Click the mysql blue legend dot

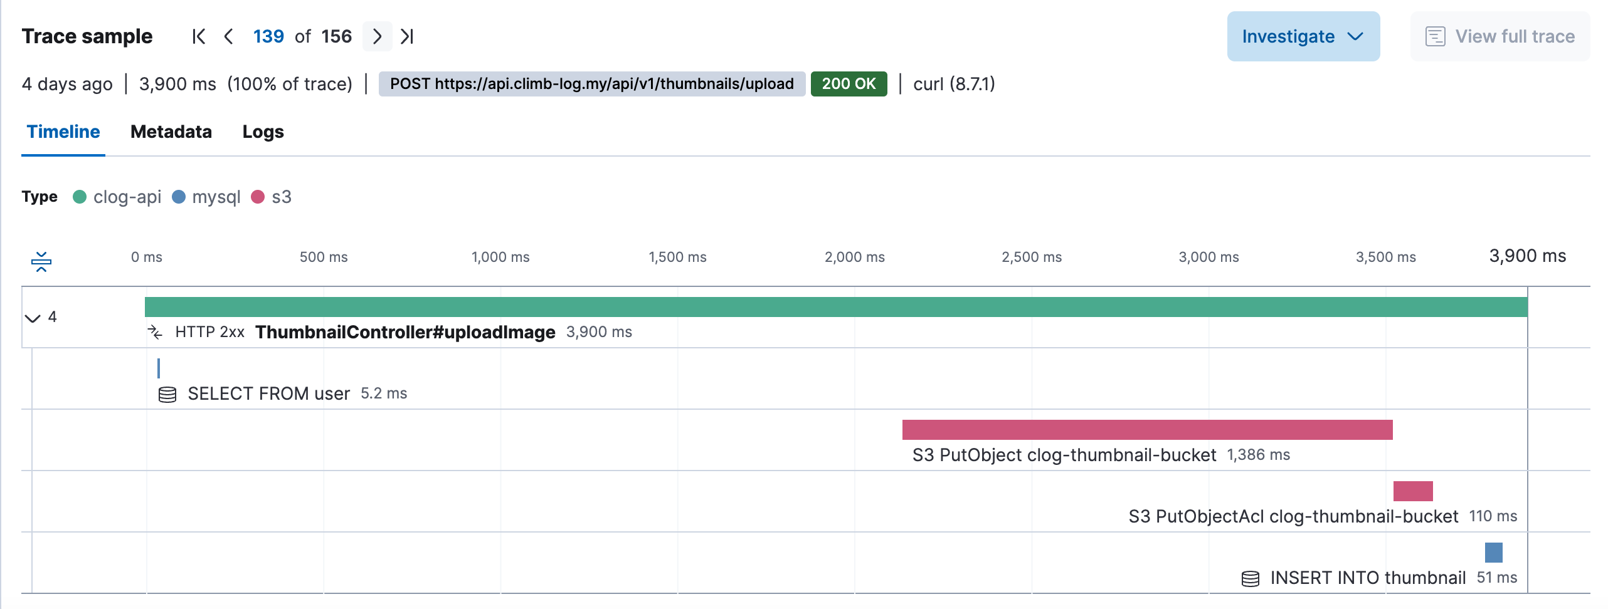coord(179,197)
